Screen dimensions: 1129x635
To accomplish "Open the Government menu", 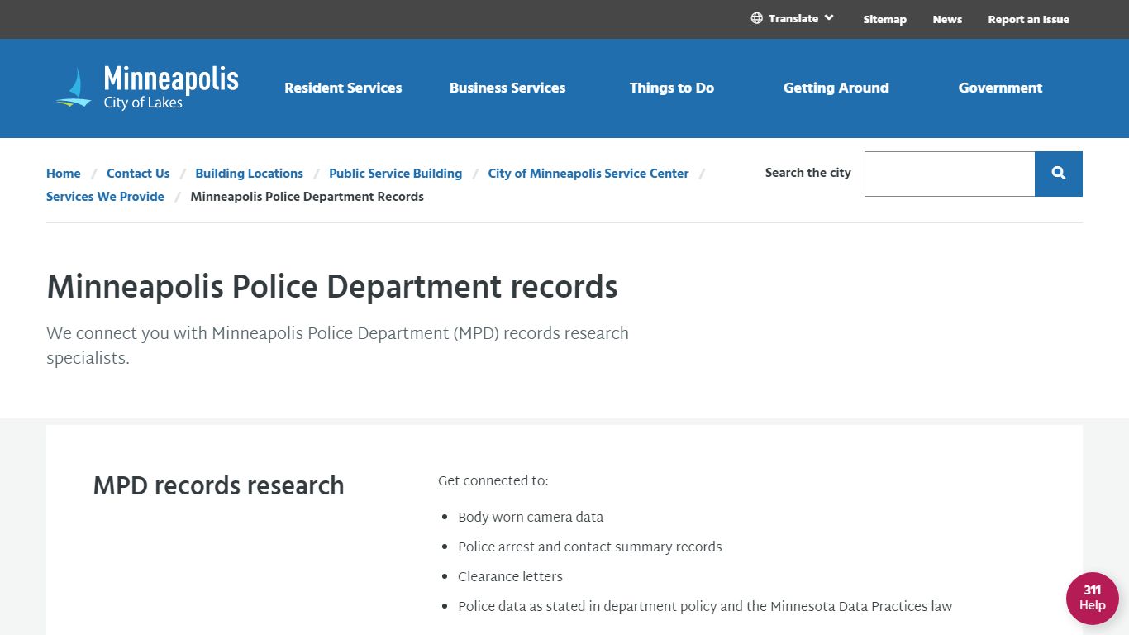I will pyautogui.click(x=1000, y=88).
